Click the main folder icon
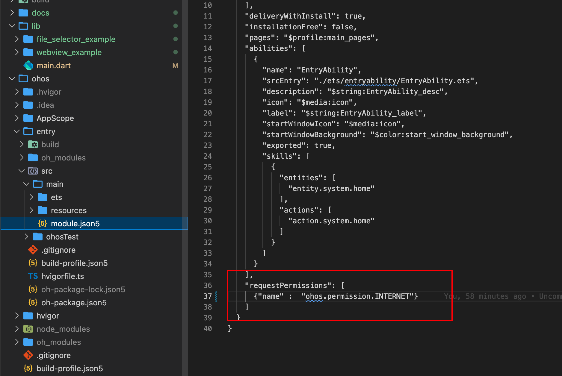Image resolution: width=562 pixels, height=376 pixels. click(x=38, y=184)
